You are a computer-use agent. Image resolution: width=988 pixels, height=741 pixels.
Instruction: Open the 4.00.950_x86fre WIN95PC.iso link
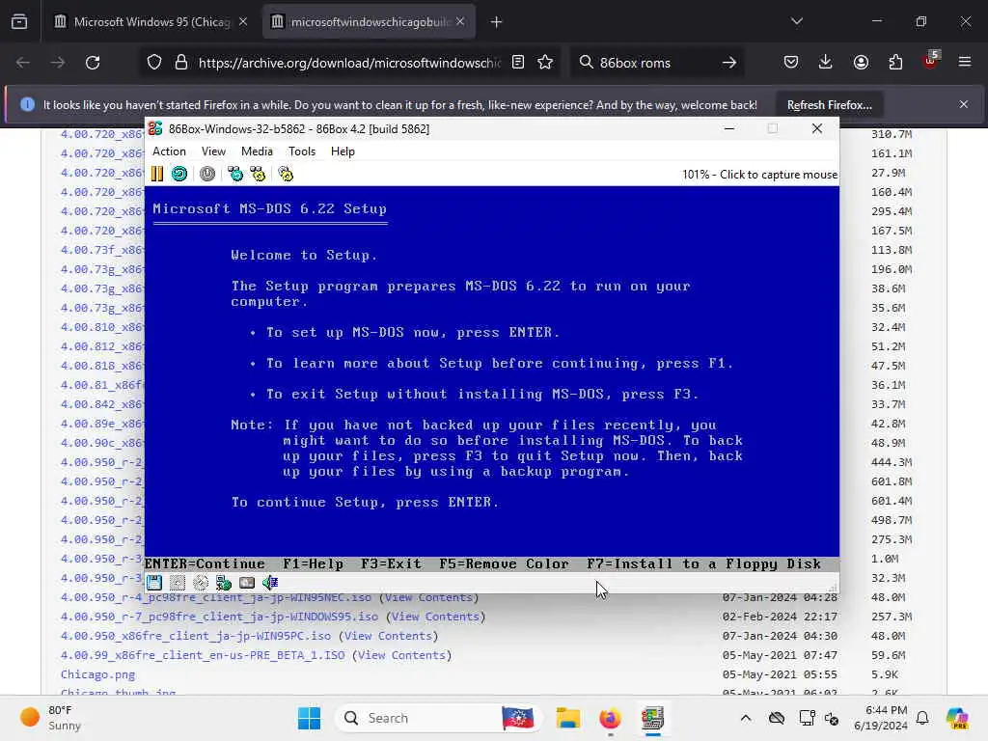click(x=195, y=636)
